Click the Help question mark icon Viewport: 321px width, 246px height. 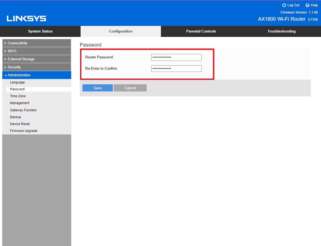(307, 5)
